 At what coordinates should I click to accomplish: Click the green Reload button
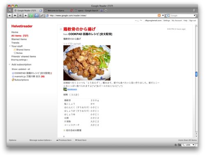tap(31, 16)
